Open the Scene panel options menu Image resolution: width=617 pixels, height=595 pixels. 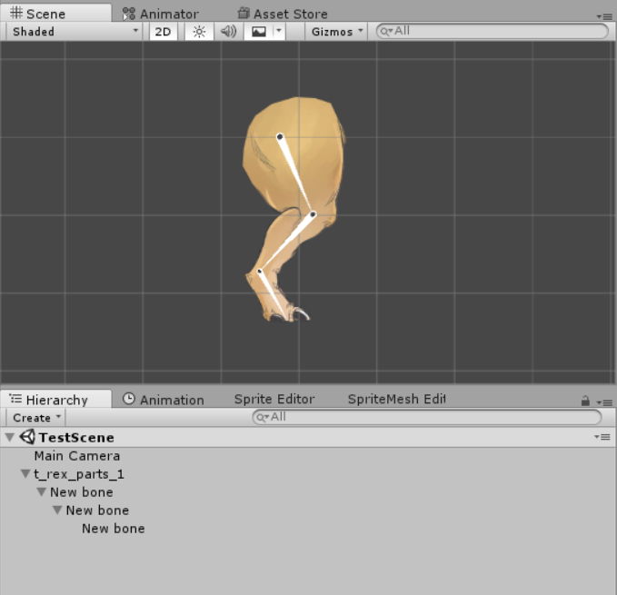(604, 16)
